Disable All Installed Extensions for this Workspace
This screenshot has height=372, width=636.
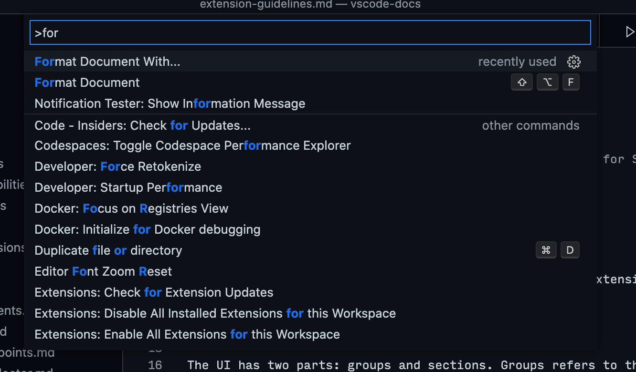click(x=215, y=313)
